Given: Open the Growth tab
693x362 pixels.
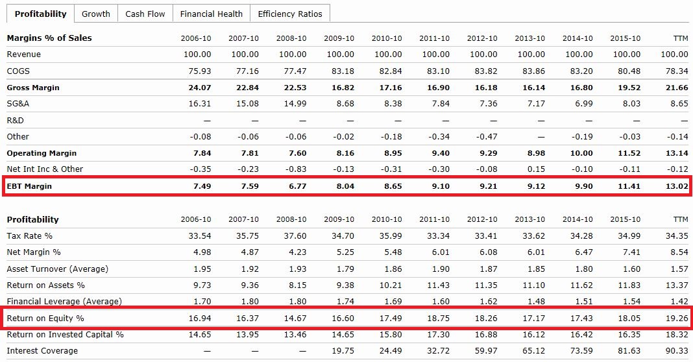Looking at the screenshot, I should coord(95,14).
